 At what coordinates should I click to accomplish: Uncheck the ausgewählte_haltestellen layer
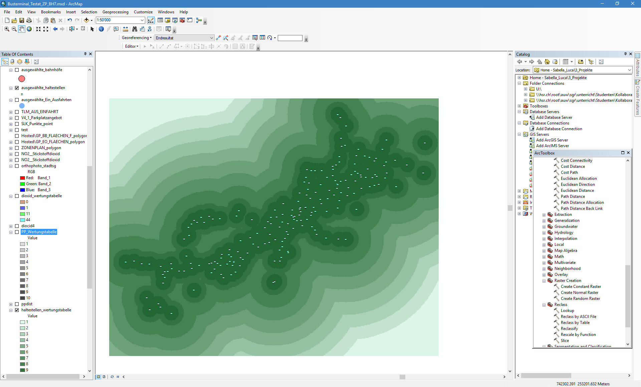(x=17, y=88)
